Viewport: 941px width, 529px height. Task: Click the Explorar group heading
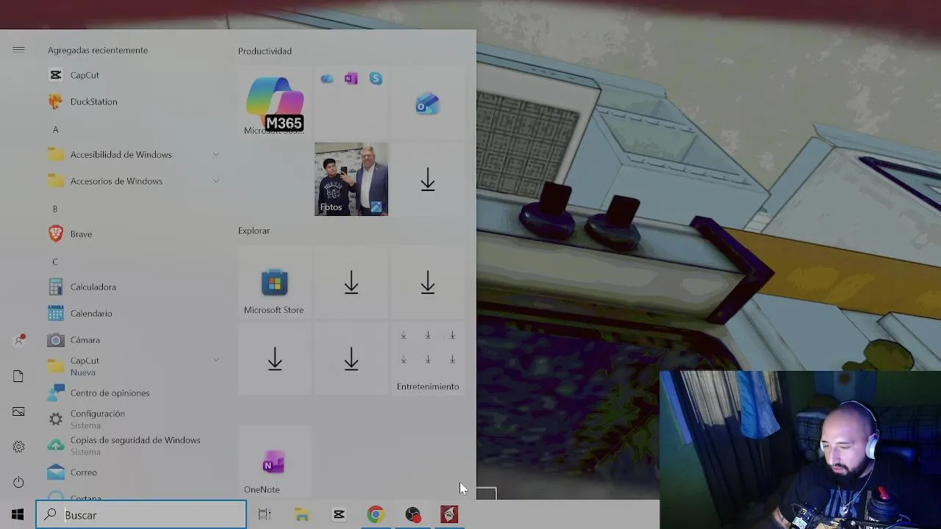click(x=254, y=231)
